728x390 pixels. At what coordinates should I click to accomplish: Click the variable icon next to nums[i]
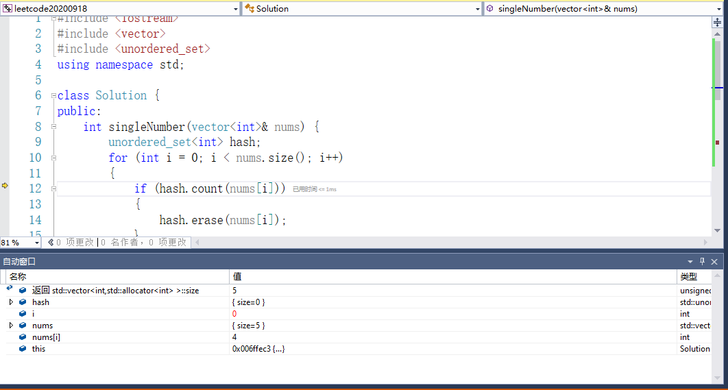click(23, 337)
